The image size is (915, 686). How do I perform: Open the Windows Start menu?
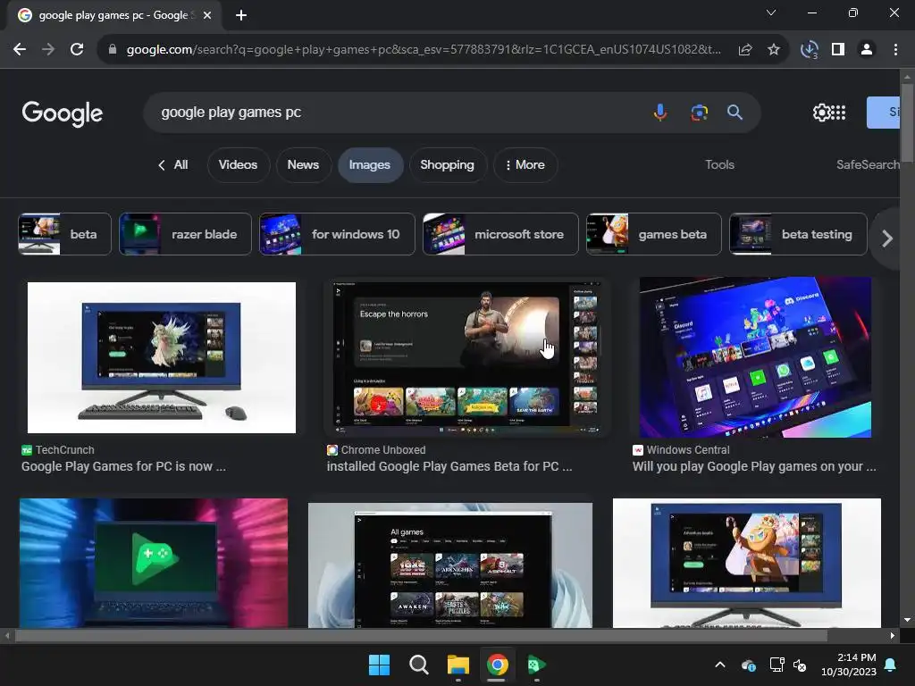click(379, 665)
